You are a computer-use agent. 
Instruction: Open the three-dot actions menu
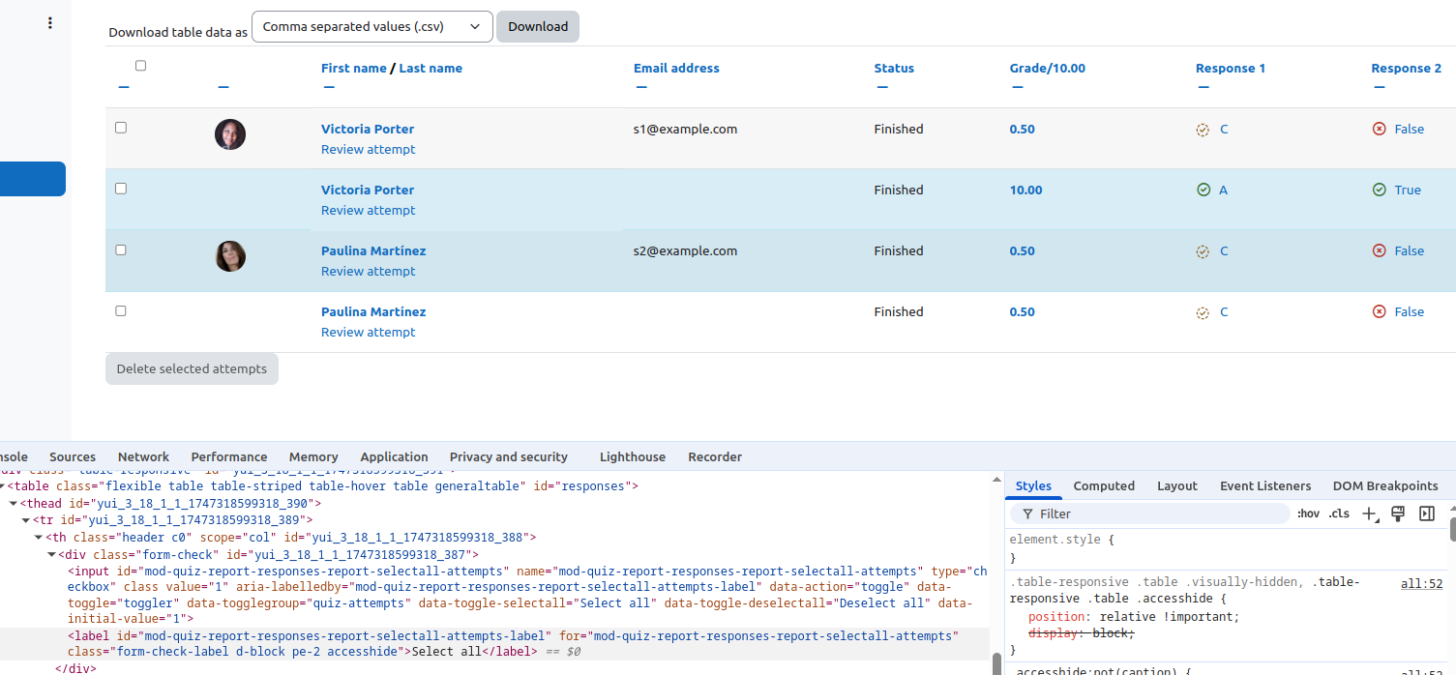(x=50, y=23)
